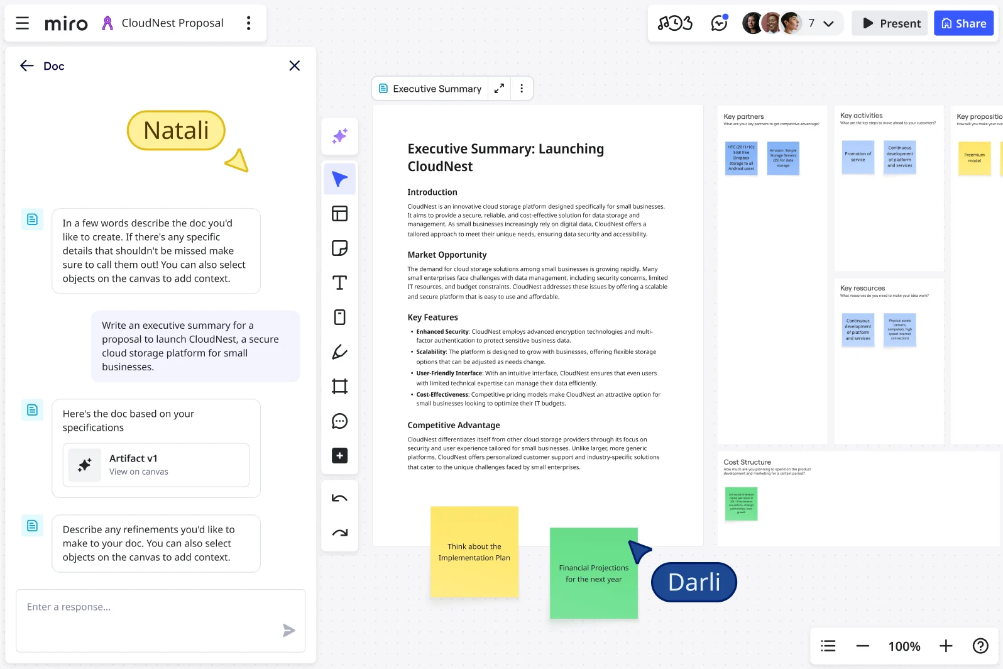Viewport: 1003px width, 669px height.
Task: Click the Key resources heading
Action: coord(862,288)
